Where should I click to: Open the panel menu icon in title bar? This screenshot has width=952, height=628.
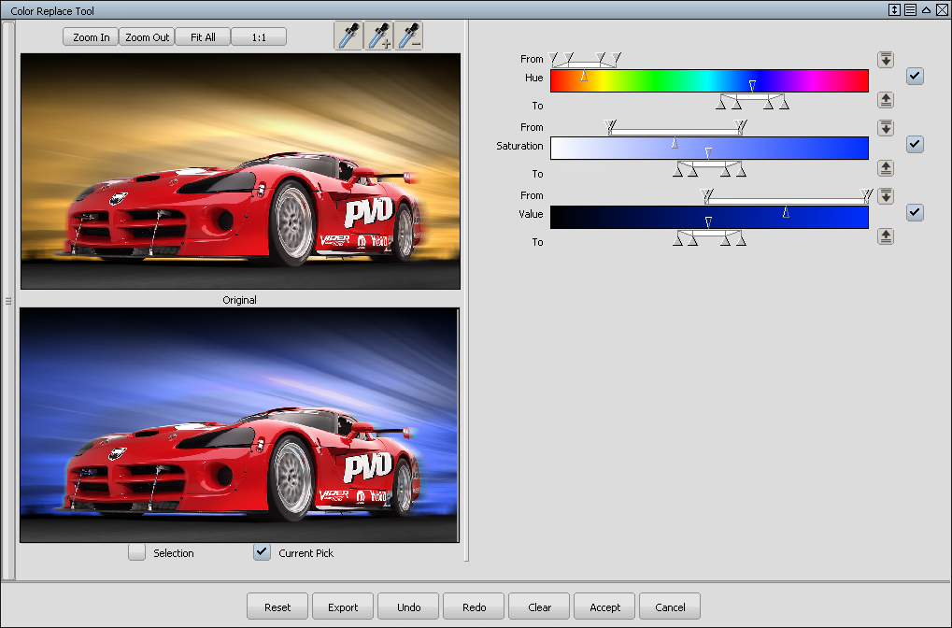click(910, 10)
